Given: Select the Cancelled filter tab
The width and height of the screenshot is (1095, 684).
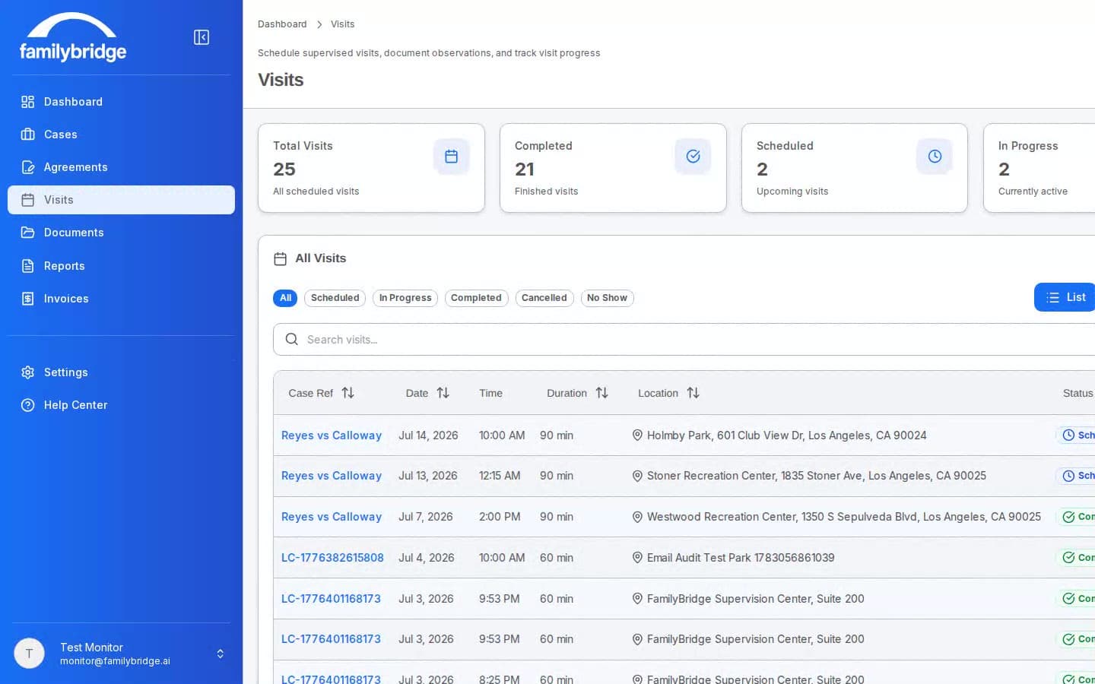Looking at the screenshot, I should tap(544, 298).
